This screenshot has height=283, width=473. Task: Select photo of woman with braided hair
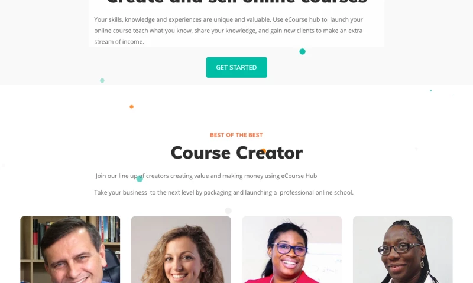coord(403,249)
